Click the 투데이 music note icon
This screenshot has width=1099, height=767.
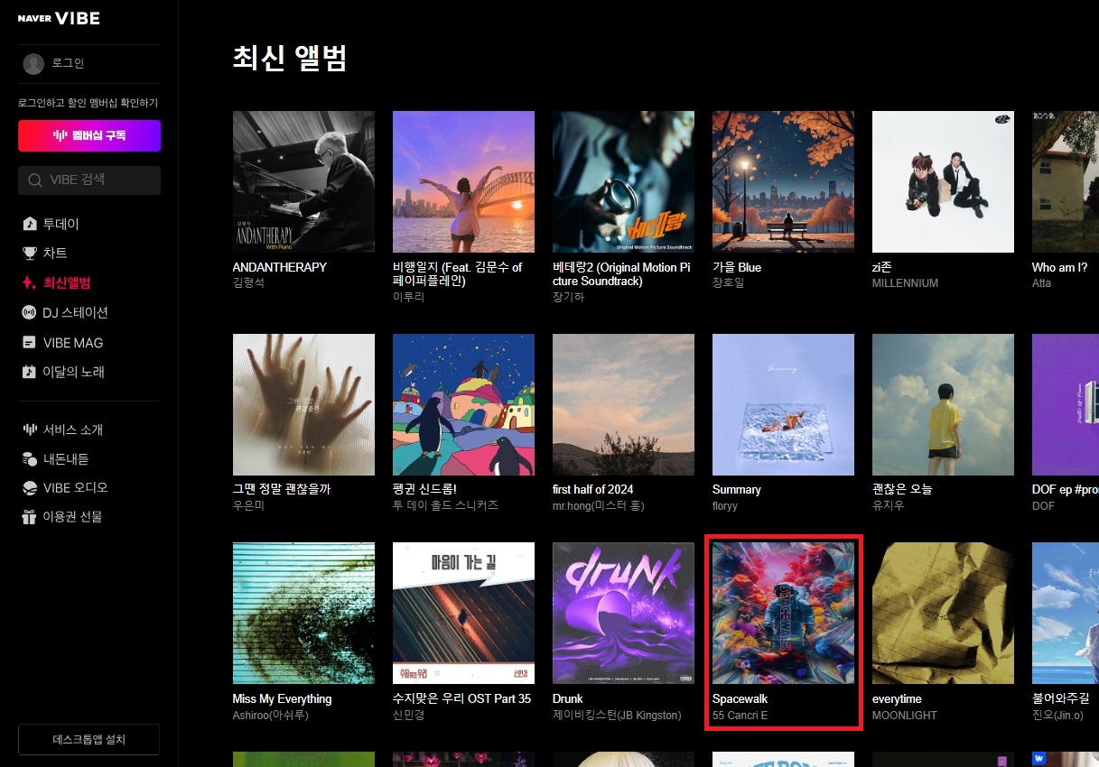[30, 224]
